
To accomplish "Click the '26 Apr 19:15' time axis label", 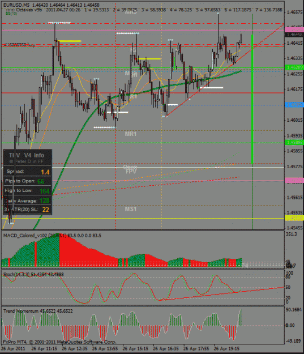I will coord(226,348).
